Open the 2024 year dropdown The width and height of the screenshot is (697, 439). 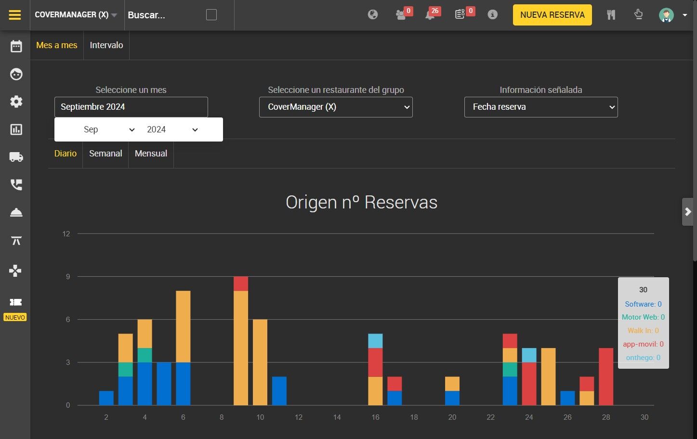172,129
